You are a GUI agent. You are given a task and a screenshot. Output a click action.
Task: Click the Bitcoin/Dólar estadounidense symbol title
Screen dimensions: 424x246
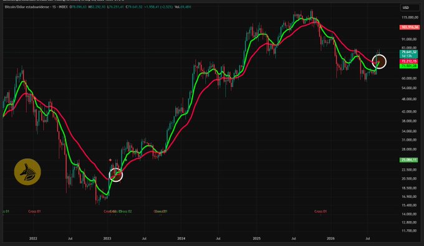click(27, 7)
